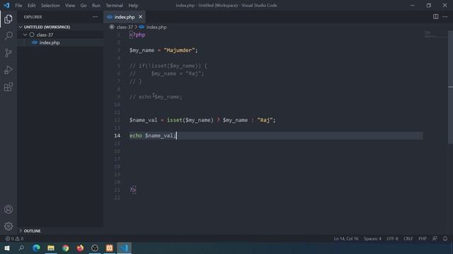The image size is (453, 254).
Task: Open Explorer views and more actions ellipsis
Action: pos(95,17)
